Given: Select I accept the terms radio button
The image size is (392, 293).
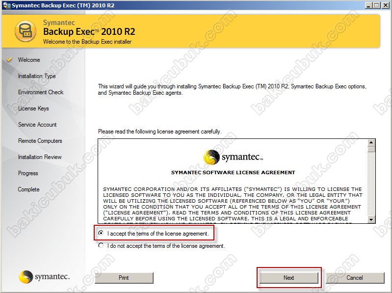Looking at the screenshot, I should click(x=101, y=233).
